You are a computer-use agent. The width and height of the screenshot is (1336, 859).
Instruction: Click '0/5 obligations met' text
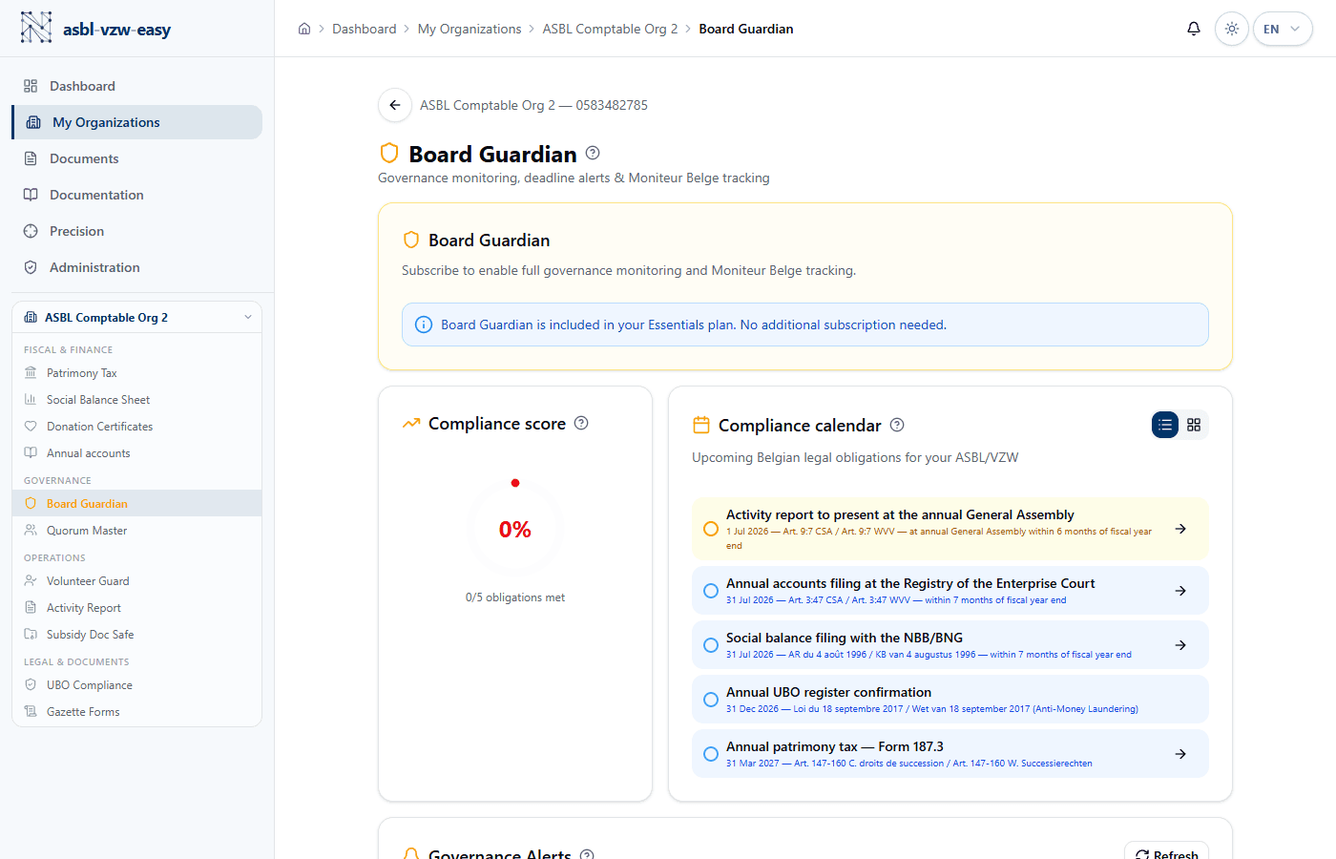515,597
